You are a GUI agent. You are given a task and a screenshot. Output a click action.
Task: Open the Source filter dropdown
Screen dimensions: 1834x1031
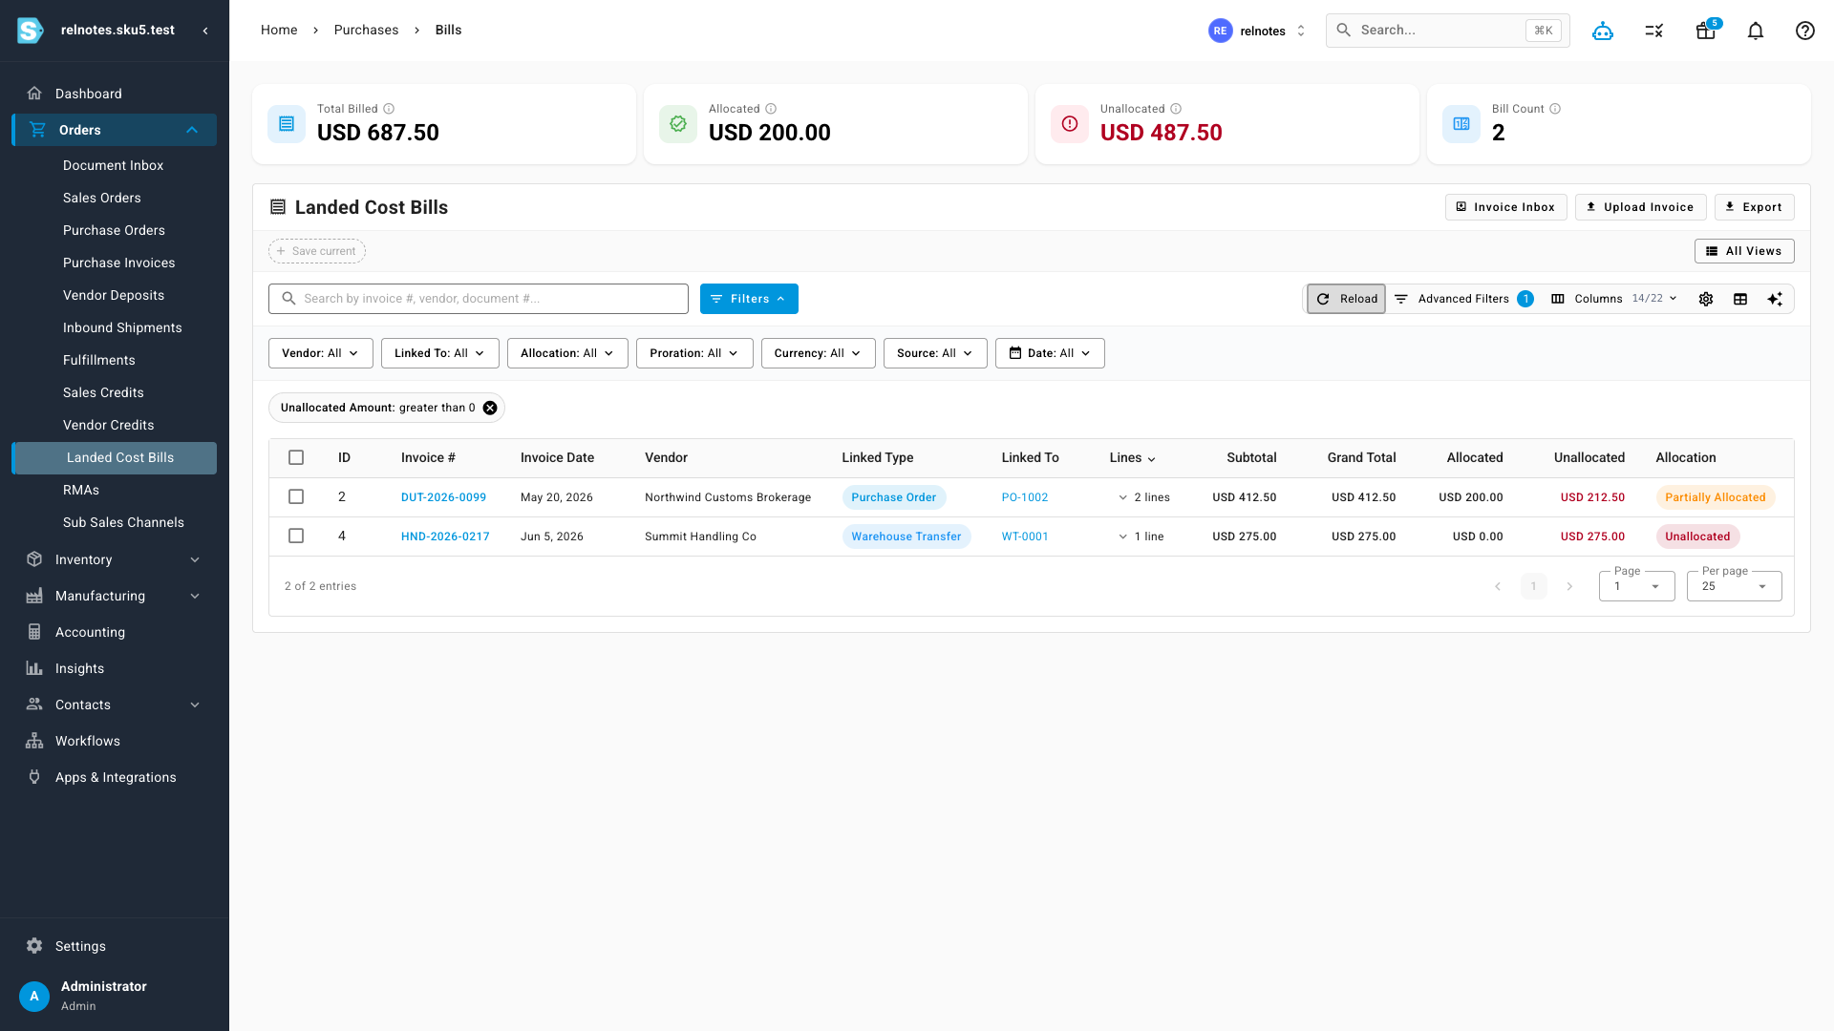935,353
